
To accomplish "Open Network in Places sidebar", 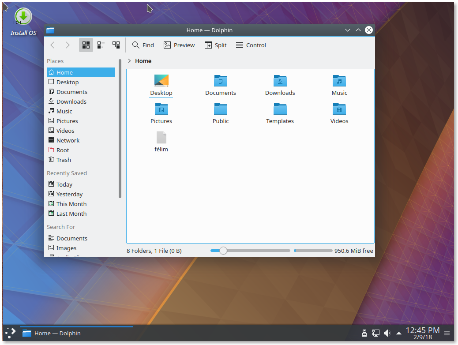I will point(81,140).
